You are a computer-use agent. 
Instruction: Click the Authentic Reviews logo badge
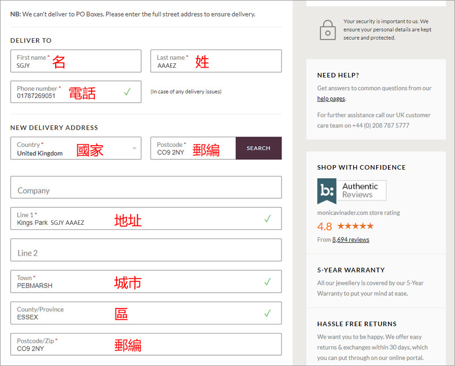(x=351, y=191)
